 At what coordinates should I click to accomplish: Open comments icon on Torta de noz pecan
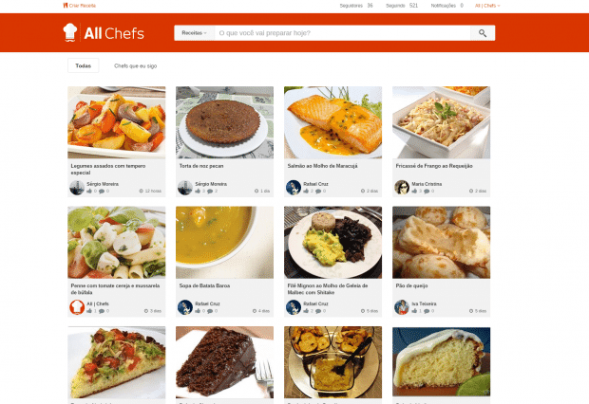click(x=210, y=191)
